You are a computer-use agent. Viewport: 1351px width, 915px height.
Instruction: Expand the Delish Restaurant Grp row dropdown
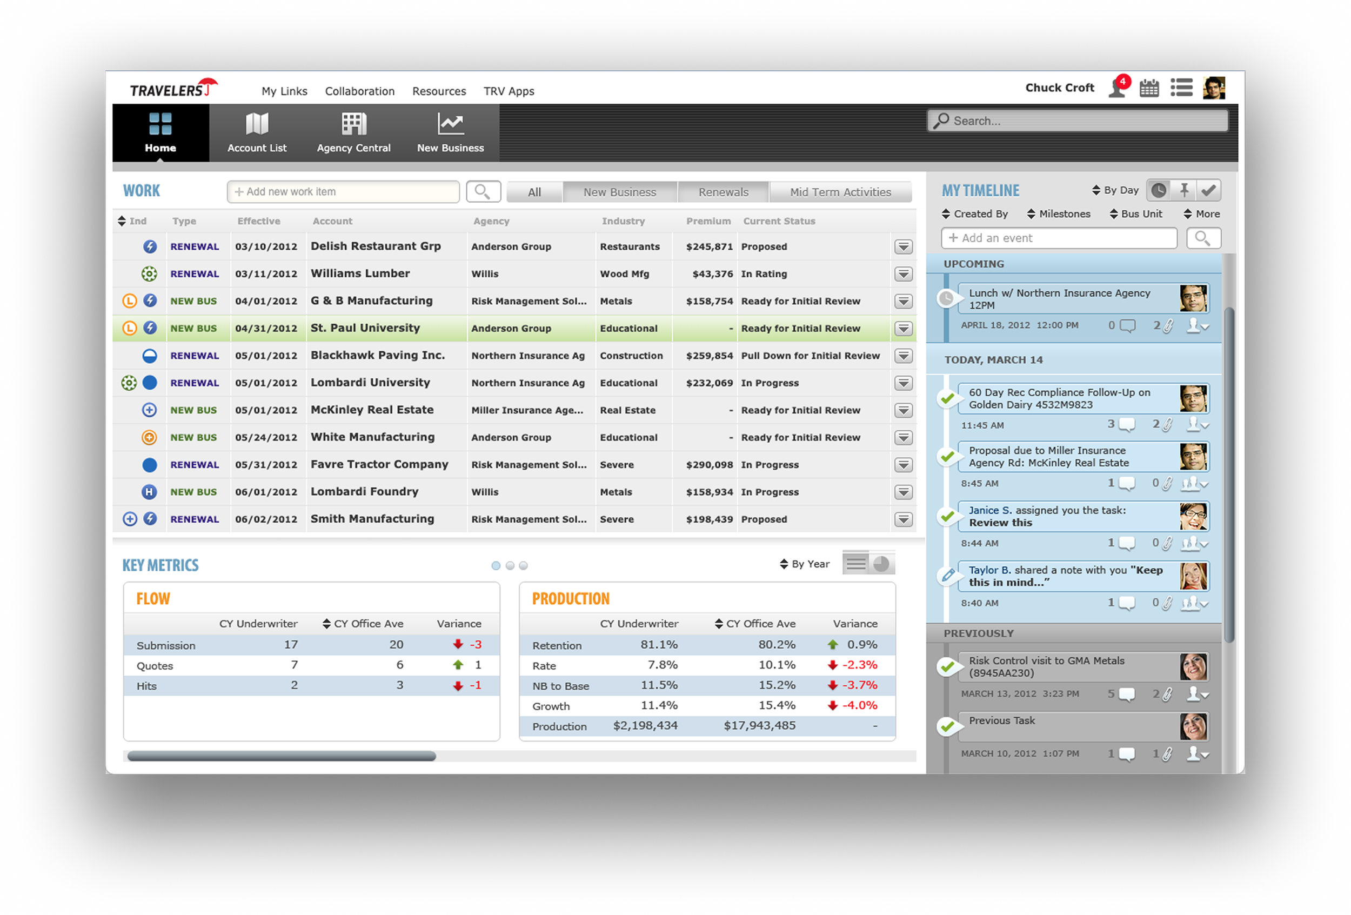pos(903,246)
